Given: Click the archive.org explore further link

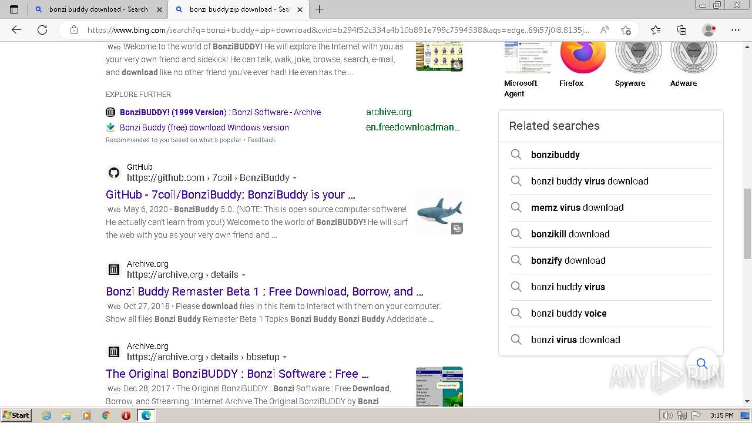Looking at the screenshot, I should click(x=389, y=112).
